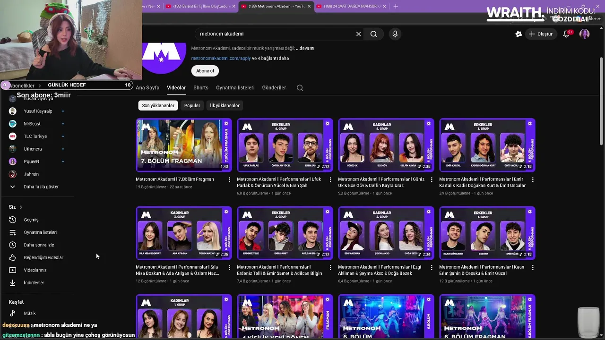
Task: Open options for Sıla Nisa Bozkurt video
Action: coord(229,268)
